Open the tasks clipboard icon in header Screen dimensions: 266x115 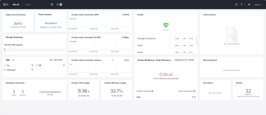[x=57, y=4]
